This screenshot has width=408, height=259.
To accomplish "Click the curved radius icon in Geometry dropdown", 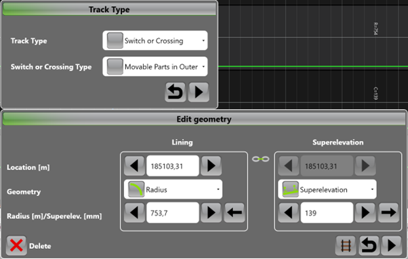I will 136,189.
